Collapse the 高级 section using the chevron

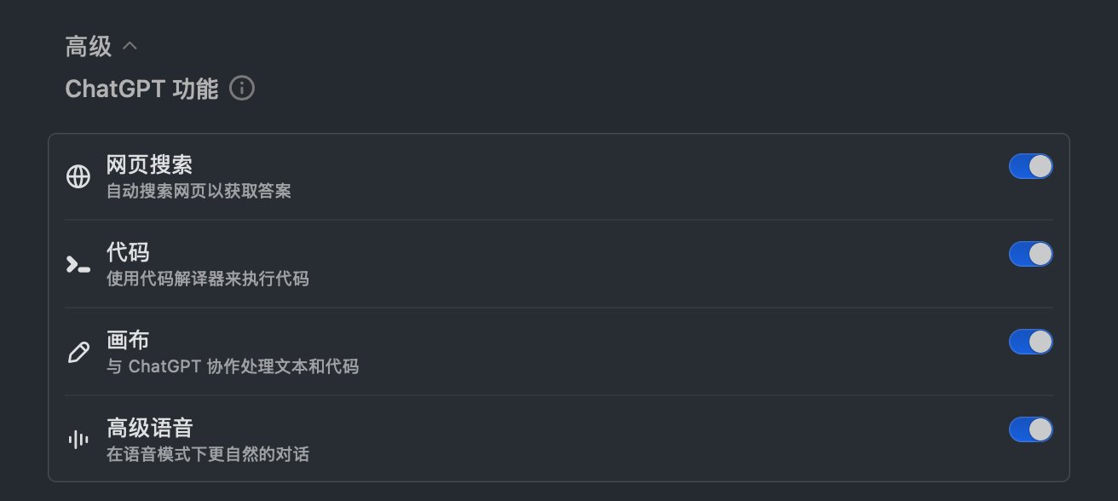click(x=130, y=46)
